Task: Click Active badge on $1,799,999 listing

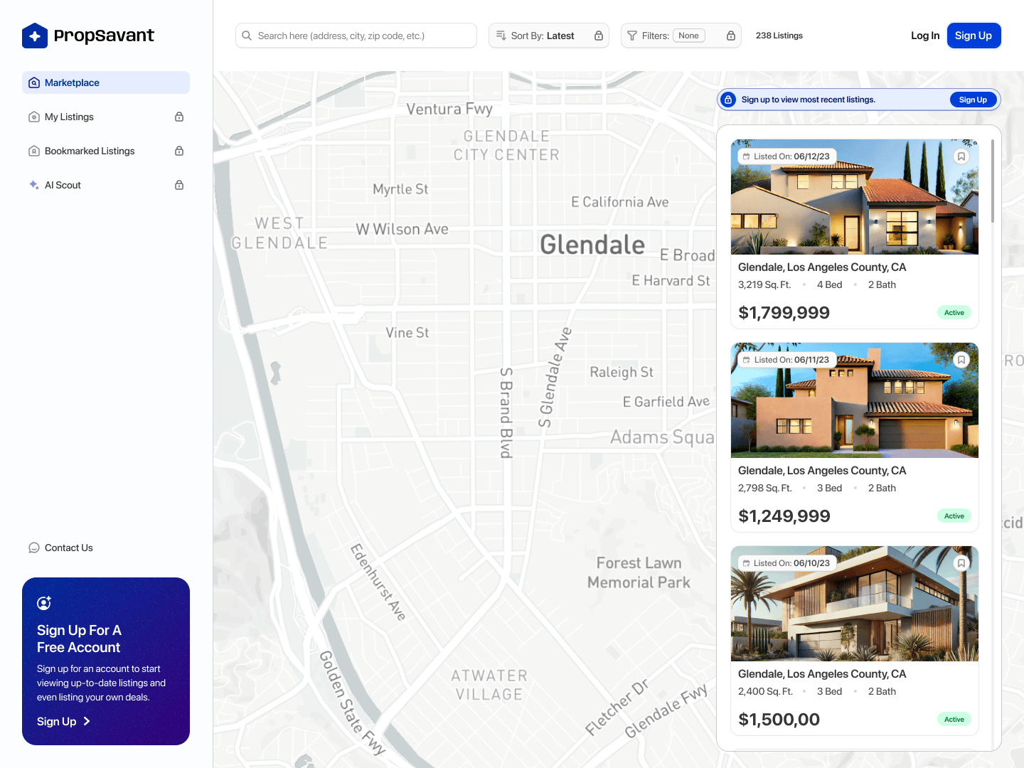Action: [954, 313]
